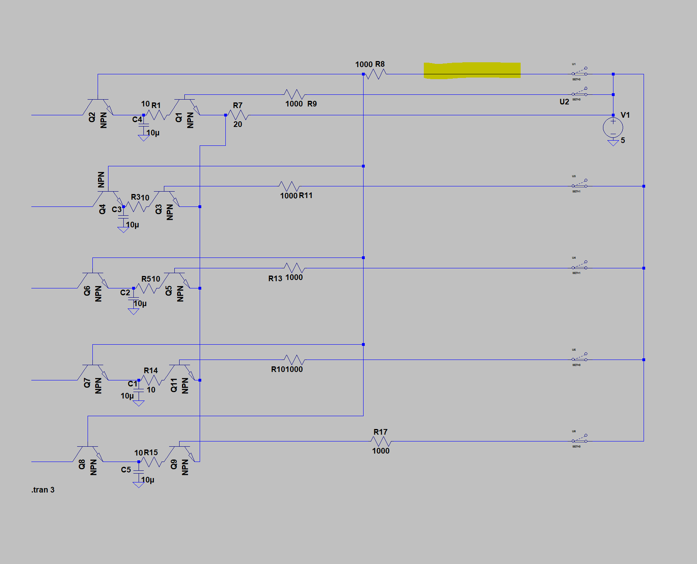697x564 pixels.
Task: Click the C2 capacitor name label
Action: [125, 292]
